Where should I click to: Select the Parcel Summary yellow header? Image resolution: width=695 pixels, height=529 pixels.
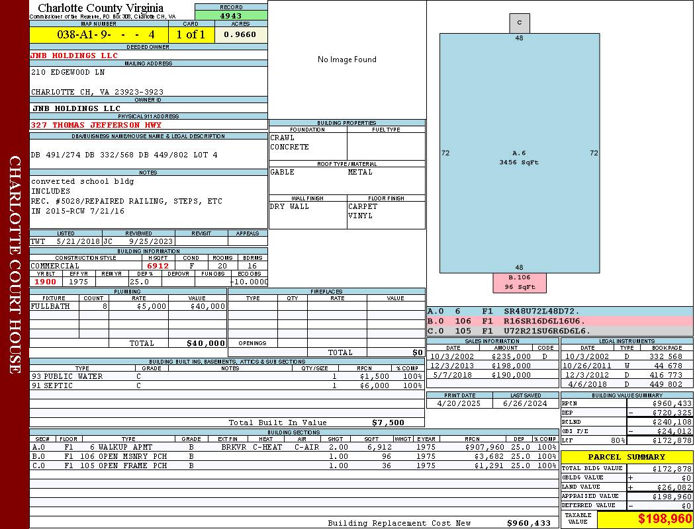click(x=627, y=457)
